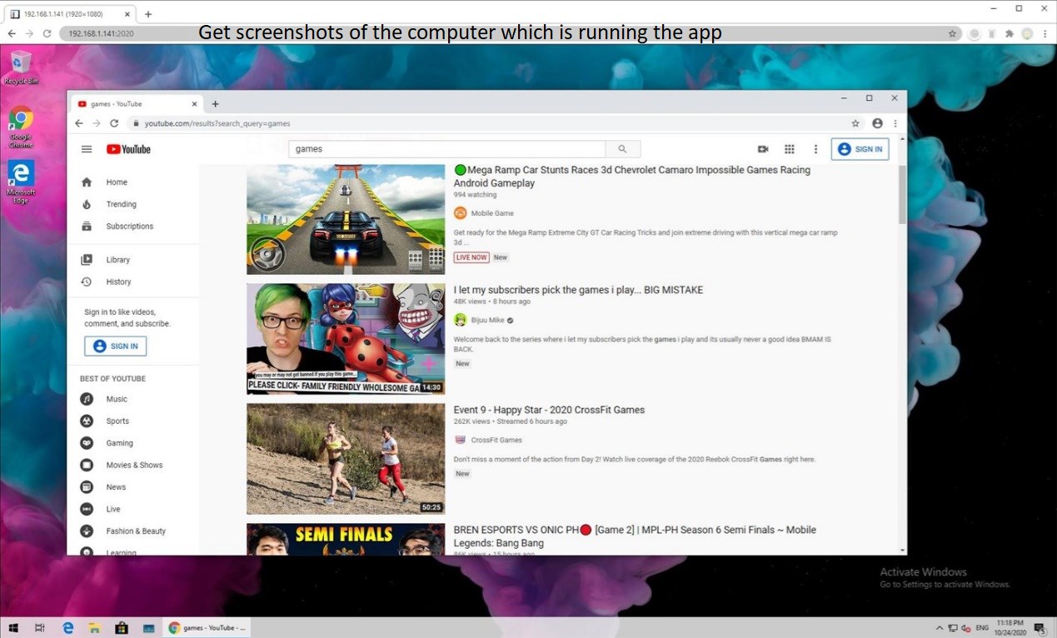
Task: Open YouTube settings three-dot menu
Action: [x=815, y=149]
